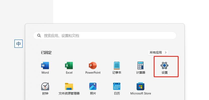Image resolution: width=209 pixels, height=100 pixels.
Task: Open the Word app
Action: [x=45, y=68]
